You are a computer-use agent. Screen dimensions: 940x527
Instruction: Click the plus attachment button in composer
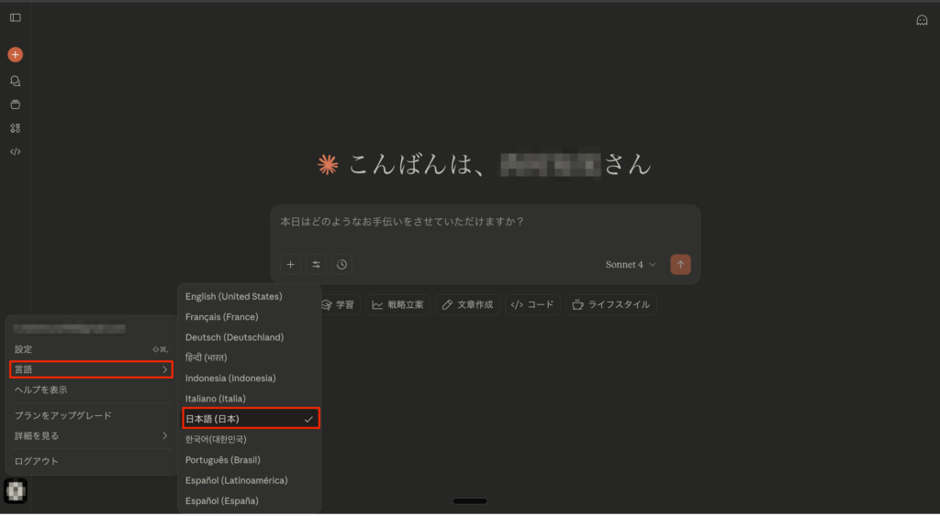tap(291, 265)
